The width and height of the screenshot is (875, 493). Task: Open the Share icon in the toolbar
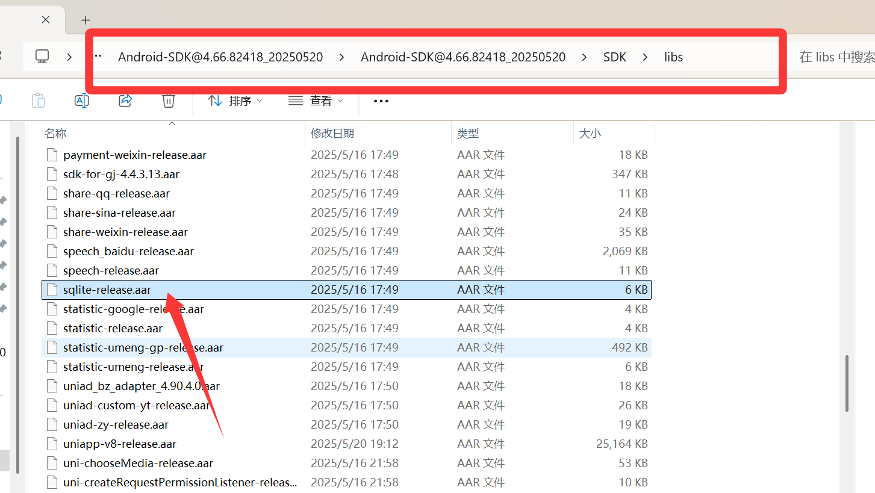(125, 101)
